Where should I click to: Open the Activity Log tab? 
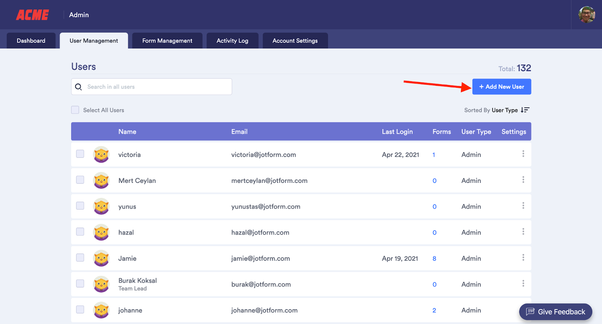pyautogui.click(x=232, y=41)
